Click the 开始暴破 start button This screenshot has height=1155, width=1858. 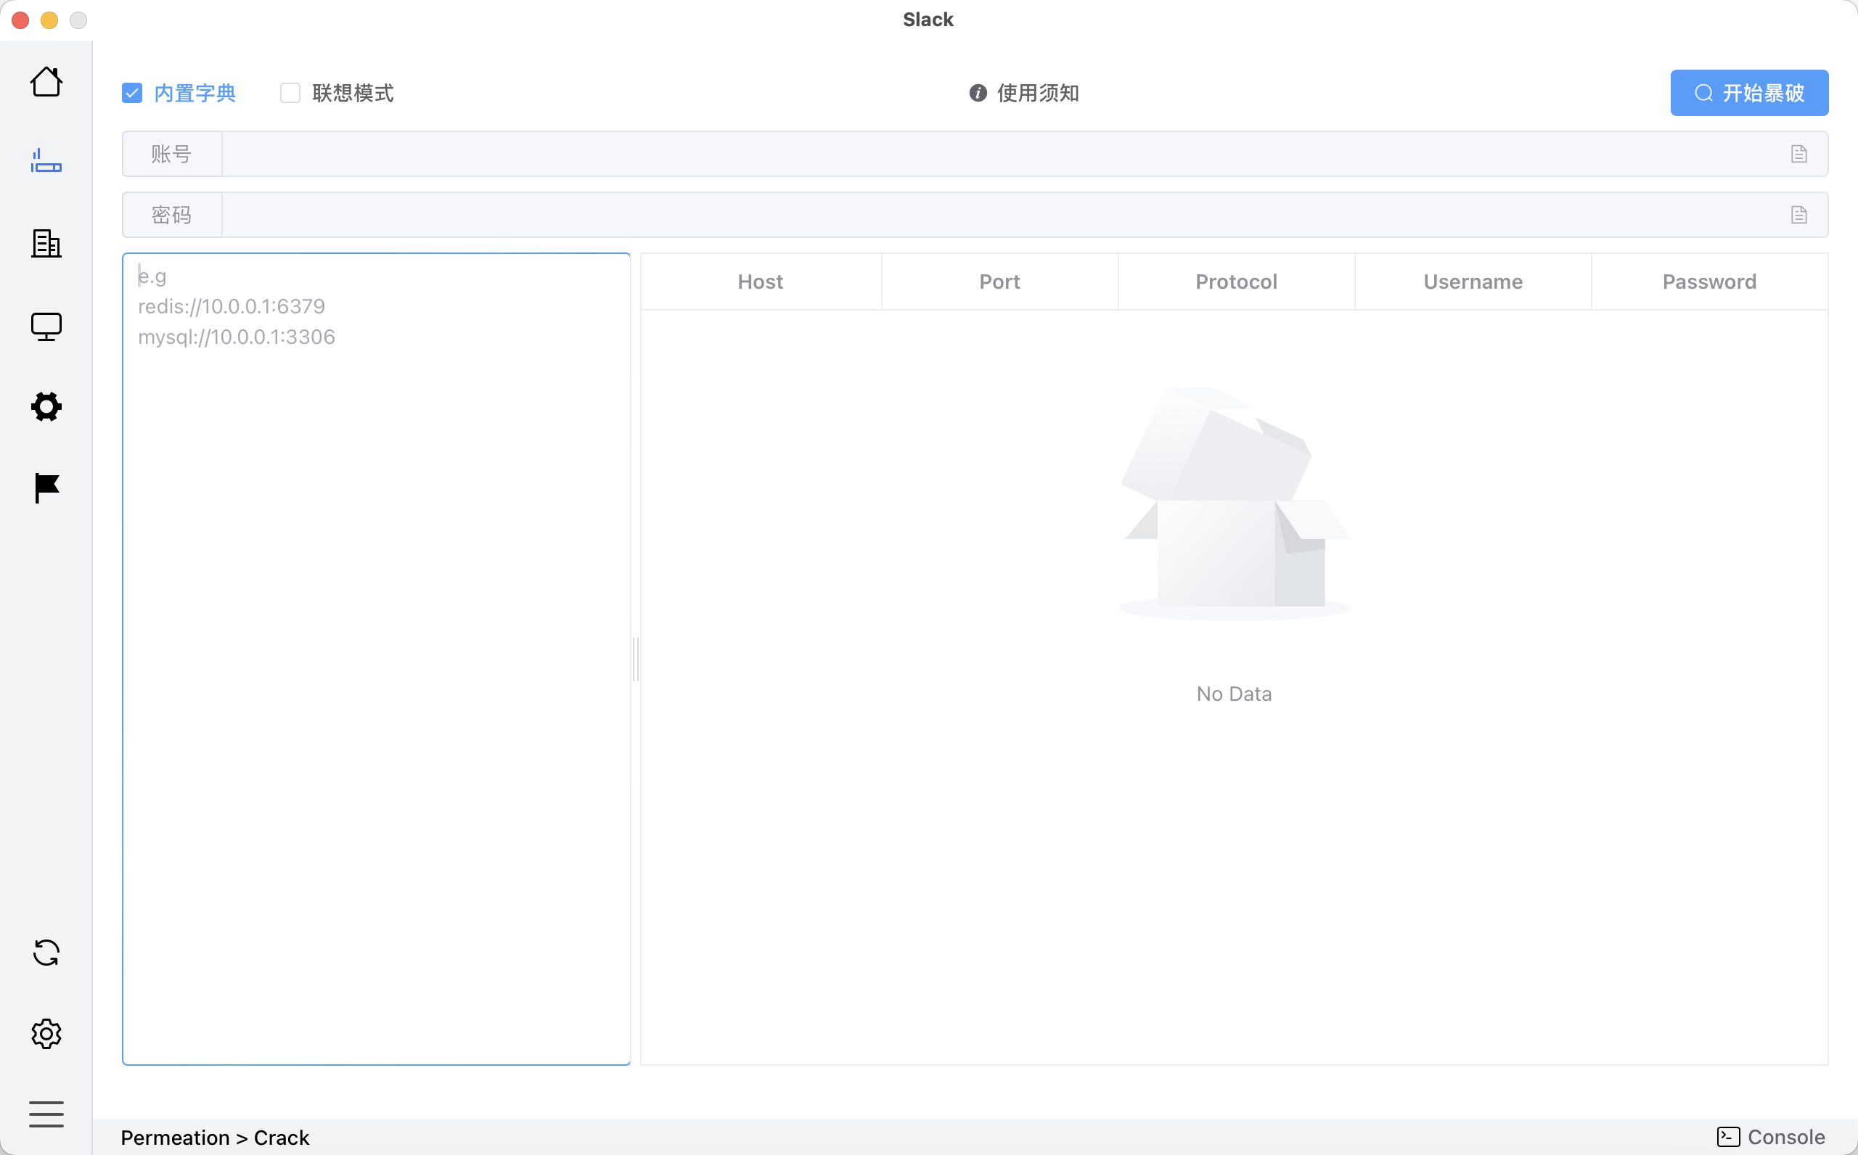point(1748,93)
